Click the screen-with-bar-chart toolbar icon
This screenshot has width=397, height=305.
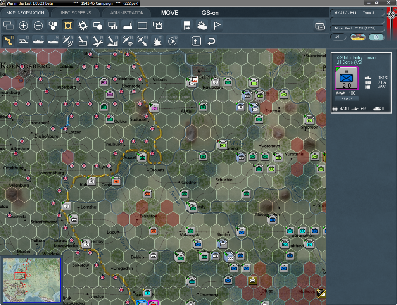point(113,26)
